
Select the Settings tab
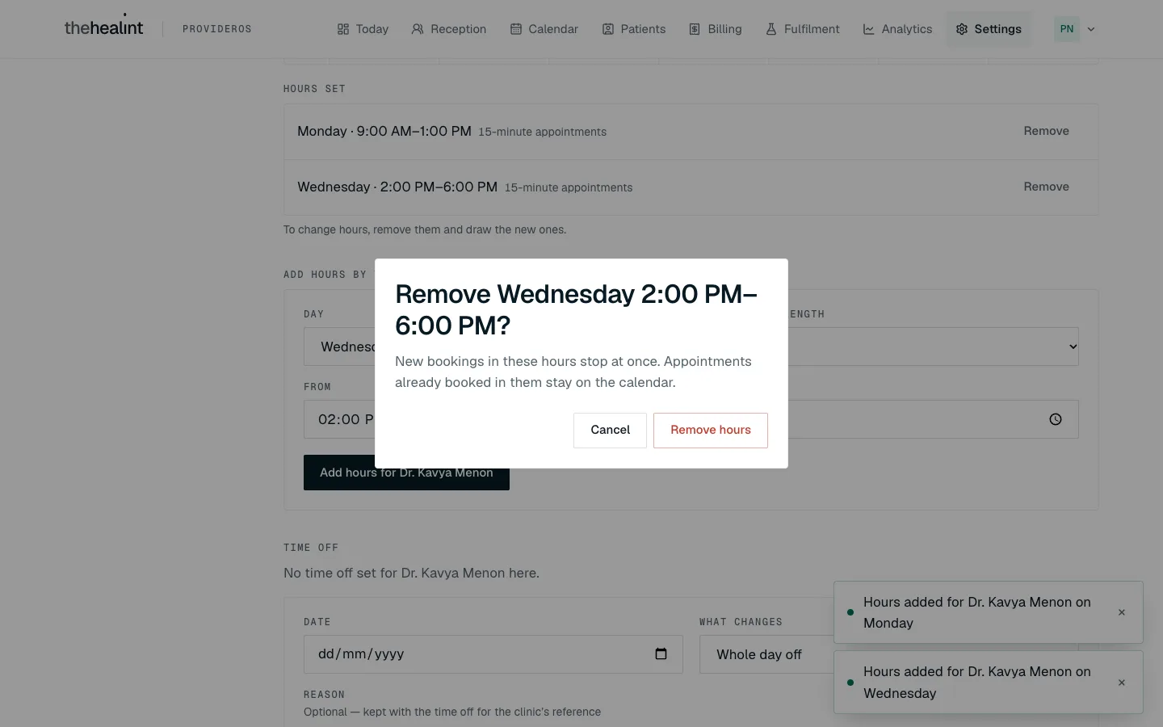click(x=989, y=29)
